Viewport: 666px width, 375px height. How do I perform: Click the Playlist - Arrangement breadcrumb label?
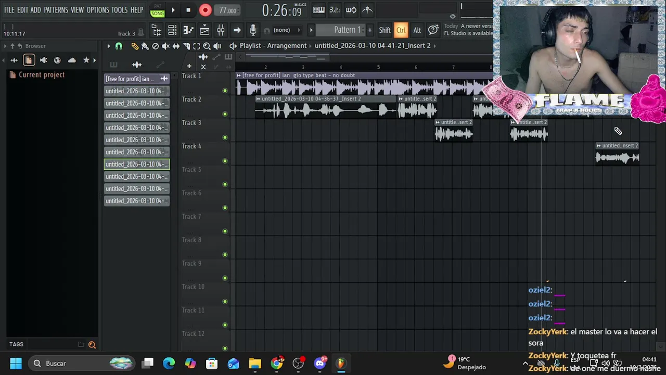[x=273, y=46]
